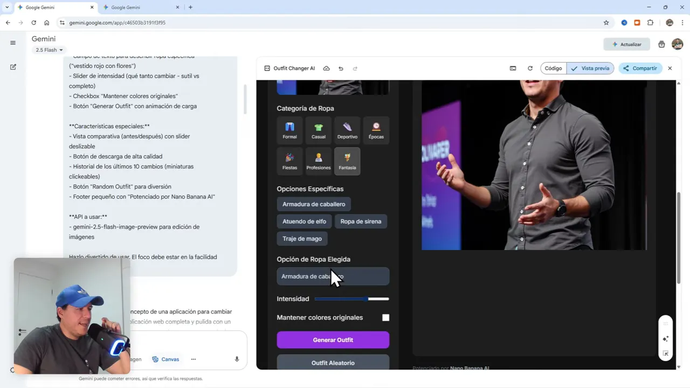Enable the Mantener colores originales checkbox
The width and height of the screenshot is (690, 388).
click(x=386, y=317)
